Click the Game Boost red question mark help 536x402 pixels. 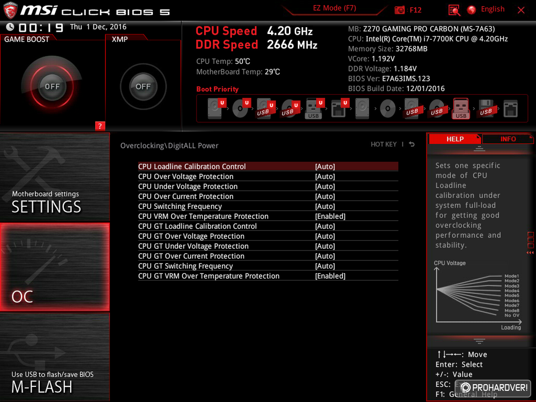point(100,126)
